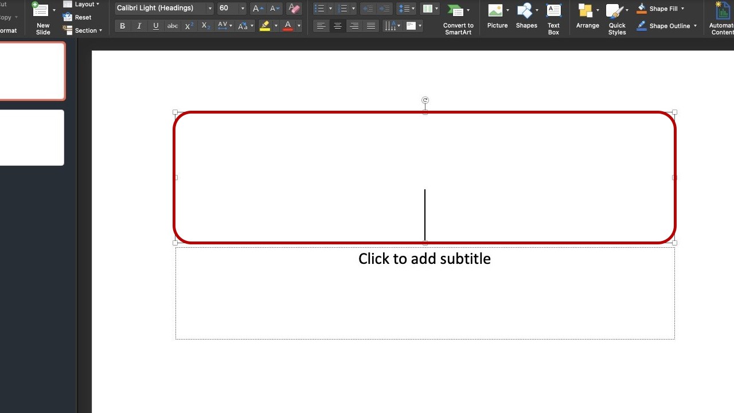Apply yellow text highlight color
This screenshot has width=734, height=413.
pyautogui.click(x=264, y=26)
